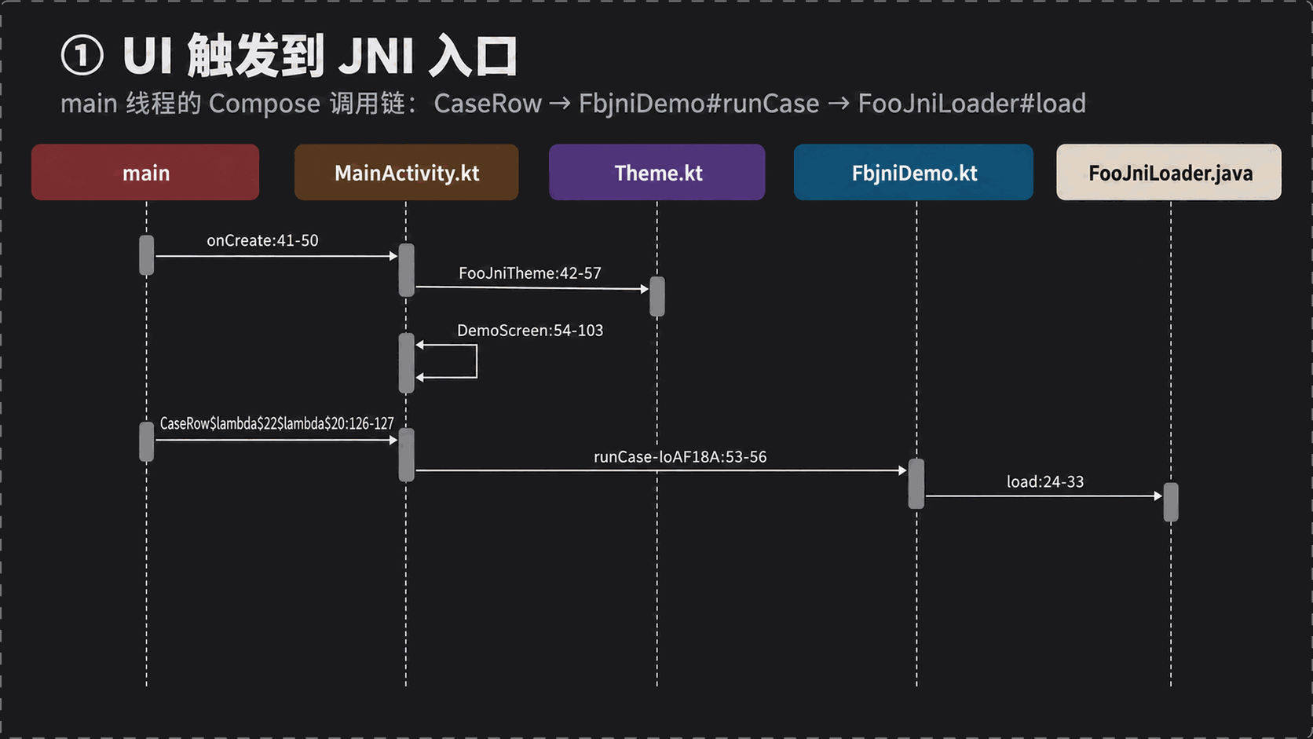Select the activation bar on FooJniLoader.java lifeline
This screenshot has width=1313, height=739.
point(1171,502)
